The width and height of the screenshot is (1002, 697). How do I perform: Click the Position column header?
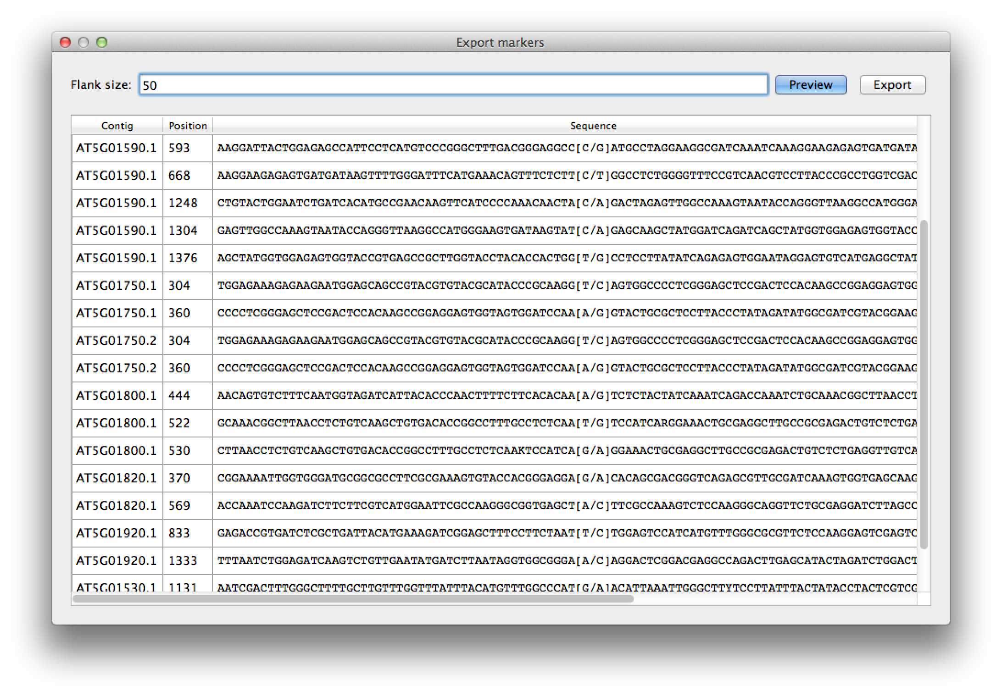[187, 126]
